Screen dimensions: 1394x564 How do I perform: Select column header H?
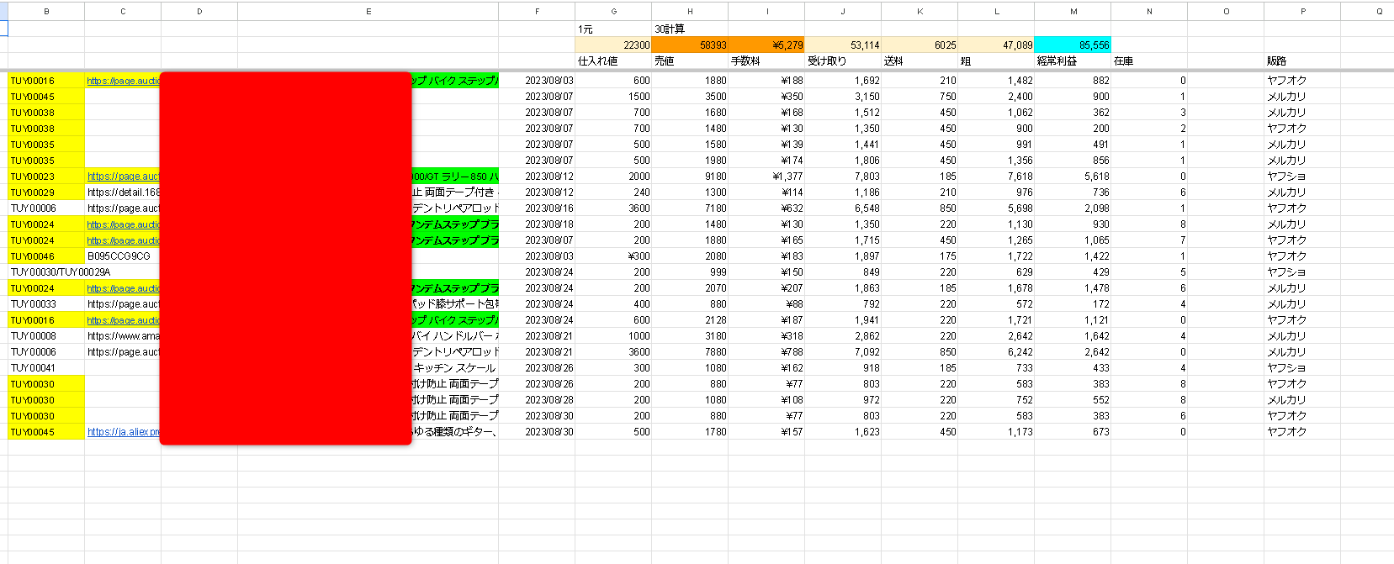pos(690,12)
